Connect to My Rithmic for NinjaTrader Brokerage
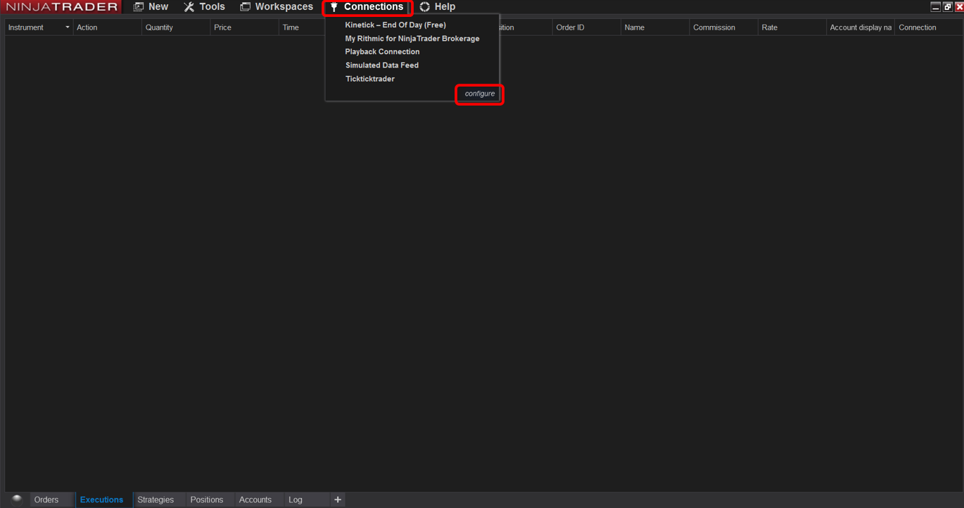The height and width of the screenshot is (508, 964). click(412, 38)
